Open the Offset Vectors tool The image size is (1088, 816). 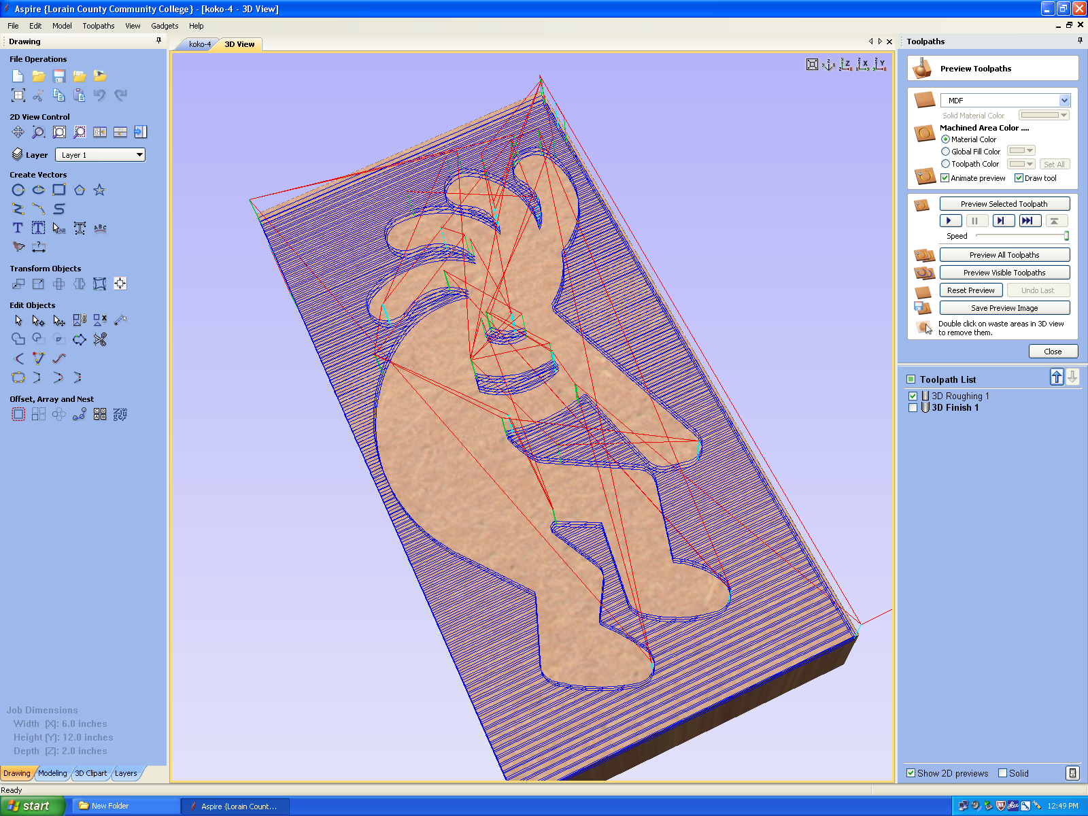click(x=18, y=414)
